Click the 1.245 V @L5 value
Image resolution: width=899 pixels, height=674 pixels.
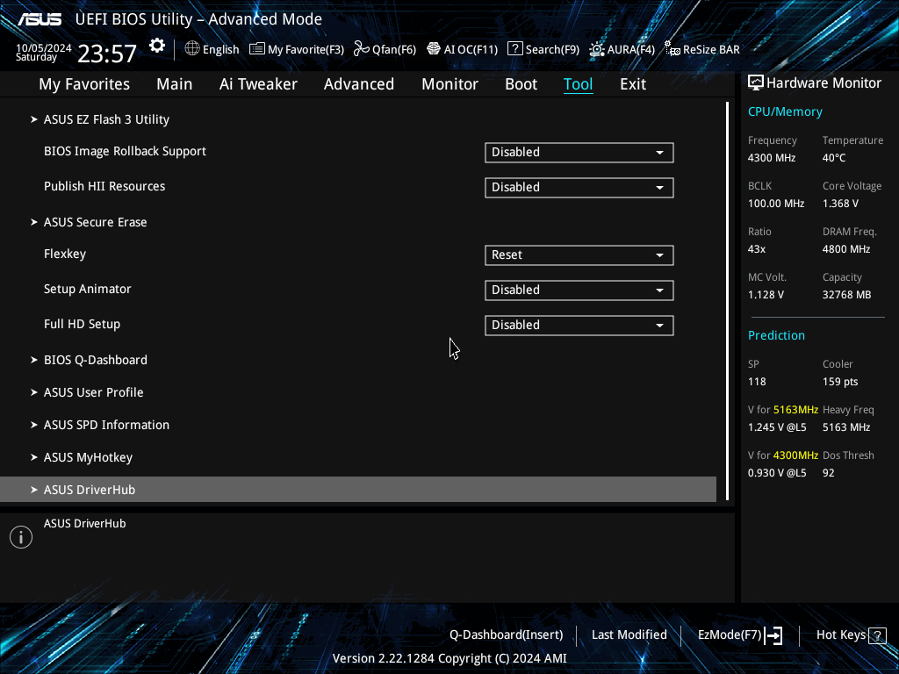(x=777, y=427)
